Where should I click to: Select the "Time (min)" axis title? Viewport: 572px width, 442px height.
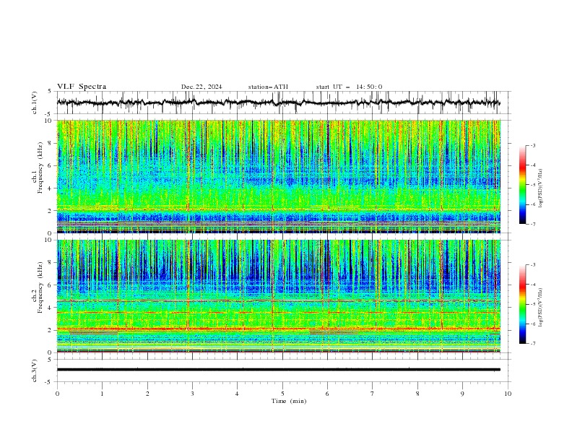(x=289, y=401)
